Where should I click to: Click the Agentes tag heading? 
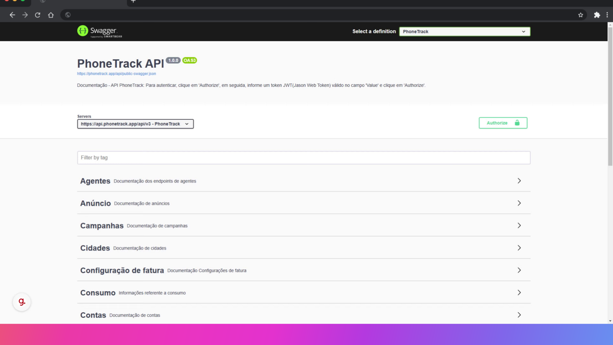[95, 181]
